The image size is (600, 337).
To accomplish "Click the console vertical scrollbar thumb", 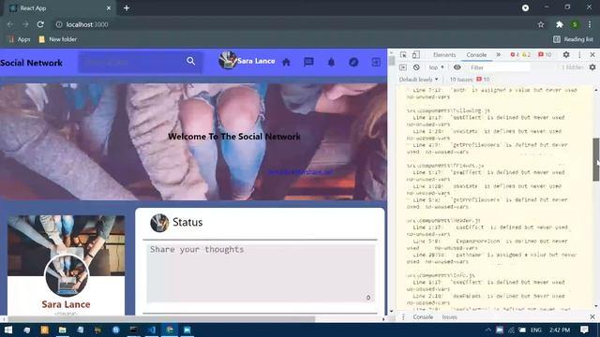I will (596, 159).
